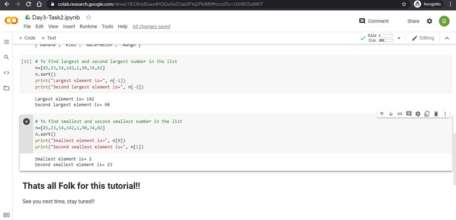
Task: Click output 'Smallest element is= 1'
Action: (63, 159)
